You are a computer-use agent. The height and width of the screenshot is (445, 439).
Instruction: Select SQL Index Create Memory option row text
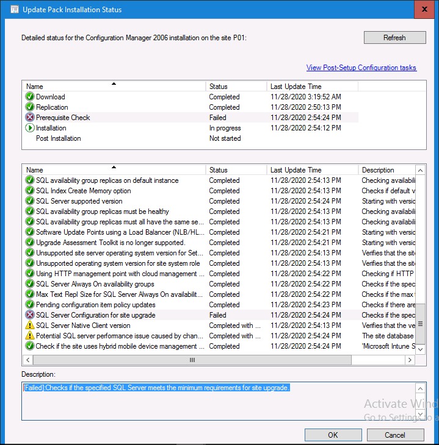tap(83, 191)
